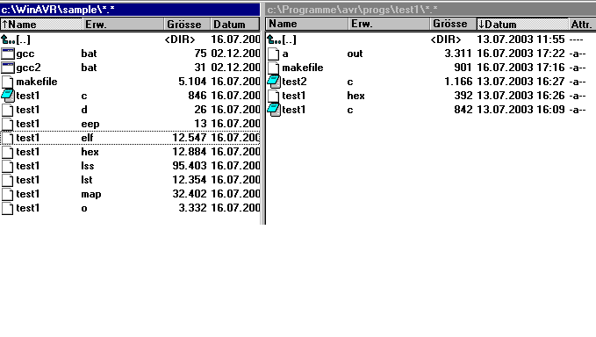Click the 32.402 size value

point(190,194)
